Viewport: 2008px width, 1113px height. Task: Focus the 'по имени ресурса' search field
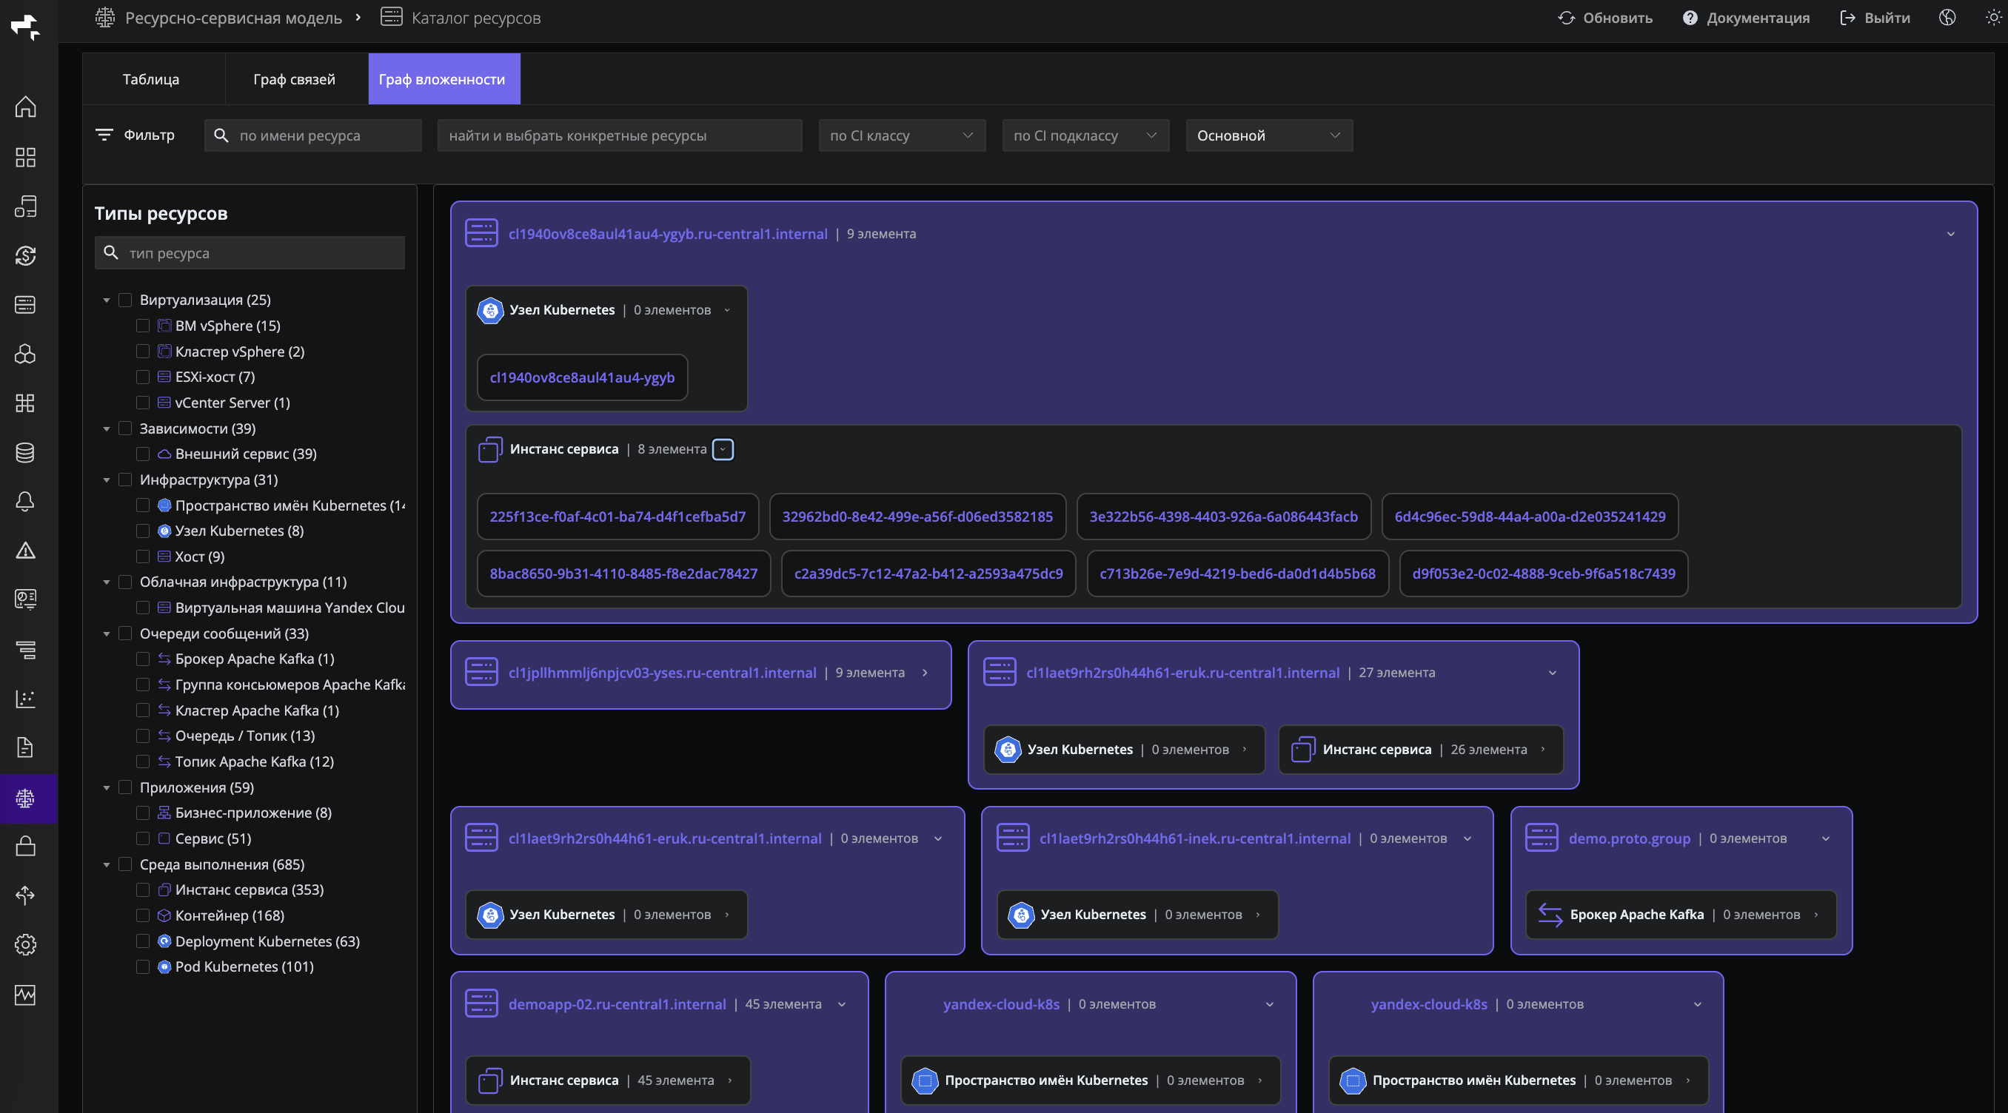(x=313, y=135)
